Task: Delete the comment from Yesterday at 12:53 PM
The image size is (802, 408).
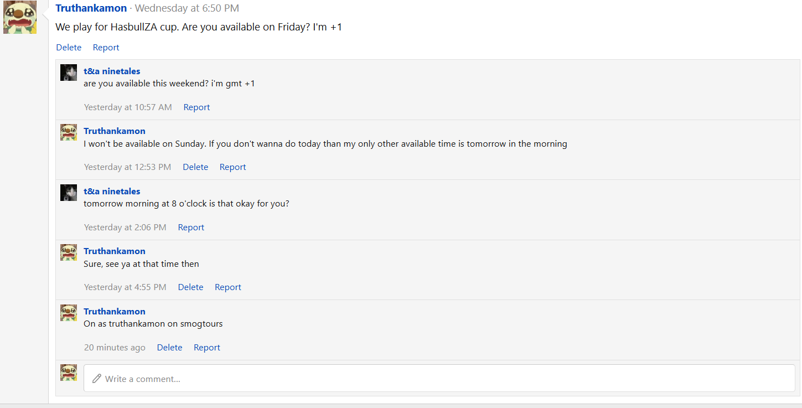Action: 195,167
